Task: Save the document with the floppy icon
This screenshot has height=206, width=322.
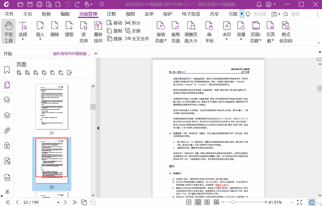Action: click(x=30, y=4)
